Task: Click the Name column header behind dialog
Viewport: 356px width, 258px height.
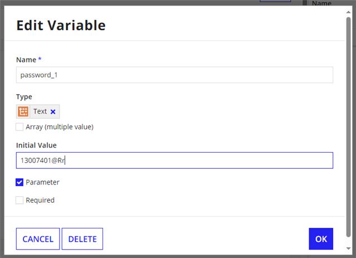Action: pos(321,3)
